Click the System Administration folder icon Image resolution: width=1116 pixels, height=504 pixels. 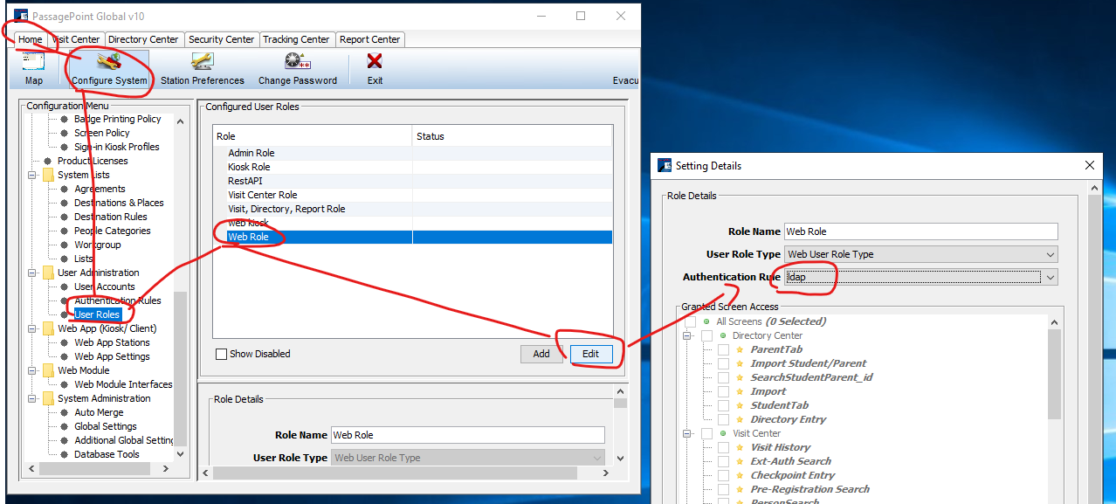click(x=48, y=398)
